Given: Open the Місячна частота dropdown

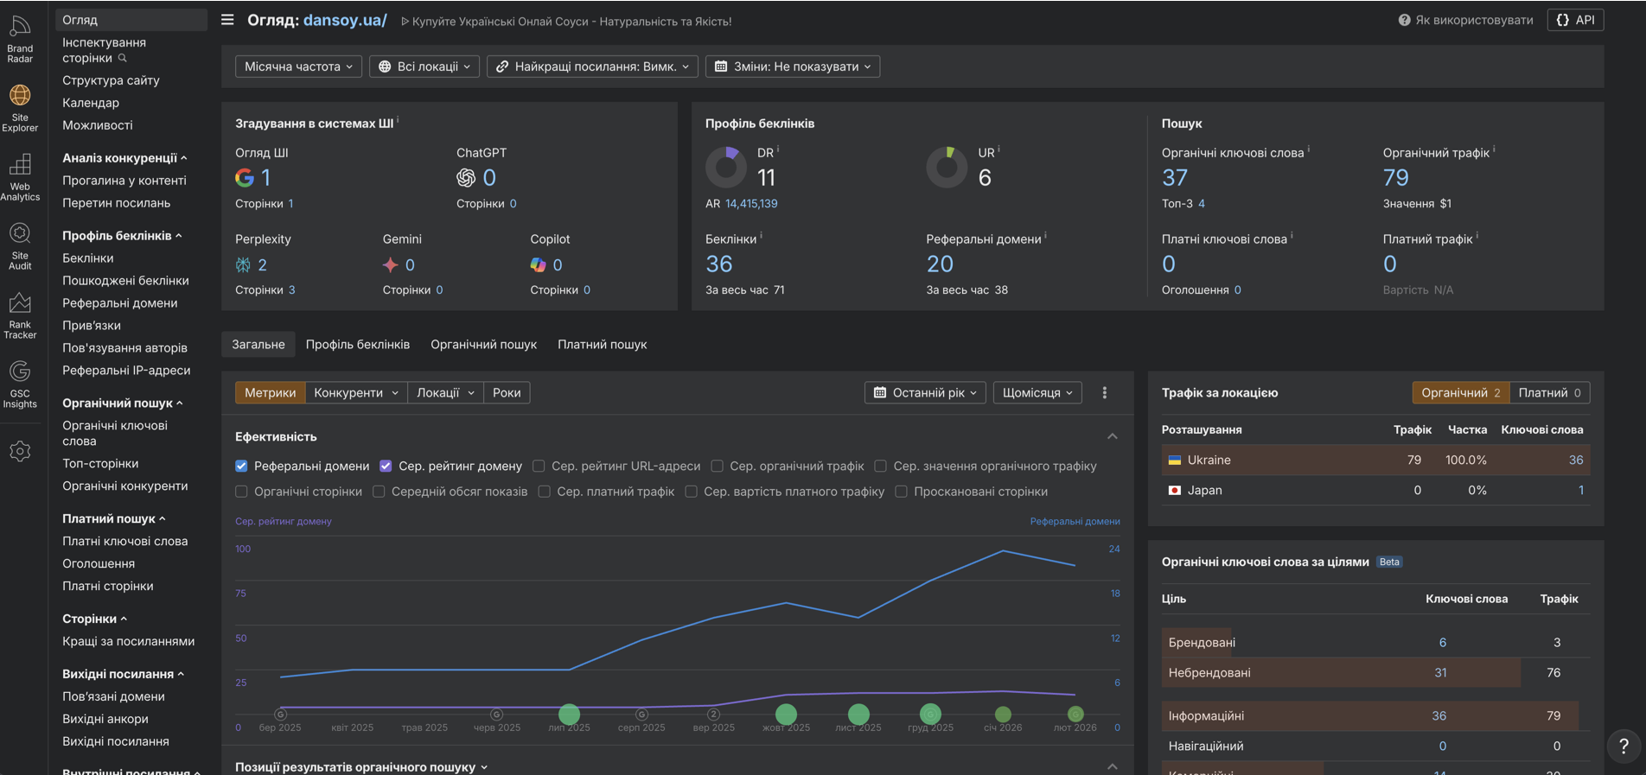Looking at the screenshot, I should pos(298,67).
